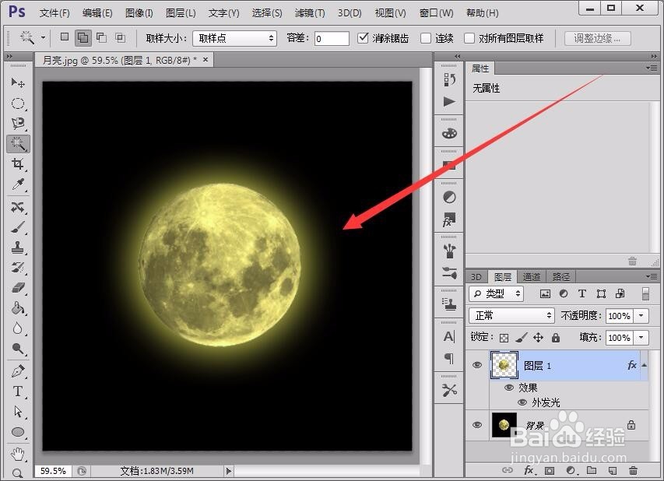Open status bar info arrow

tap(229, 471)
